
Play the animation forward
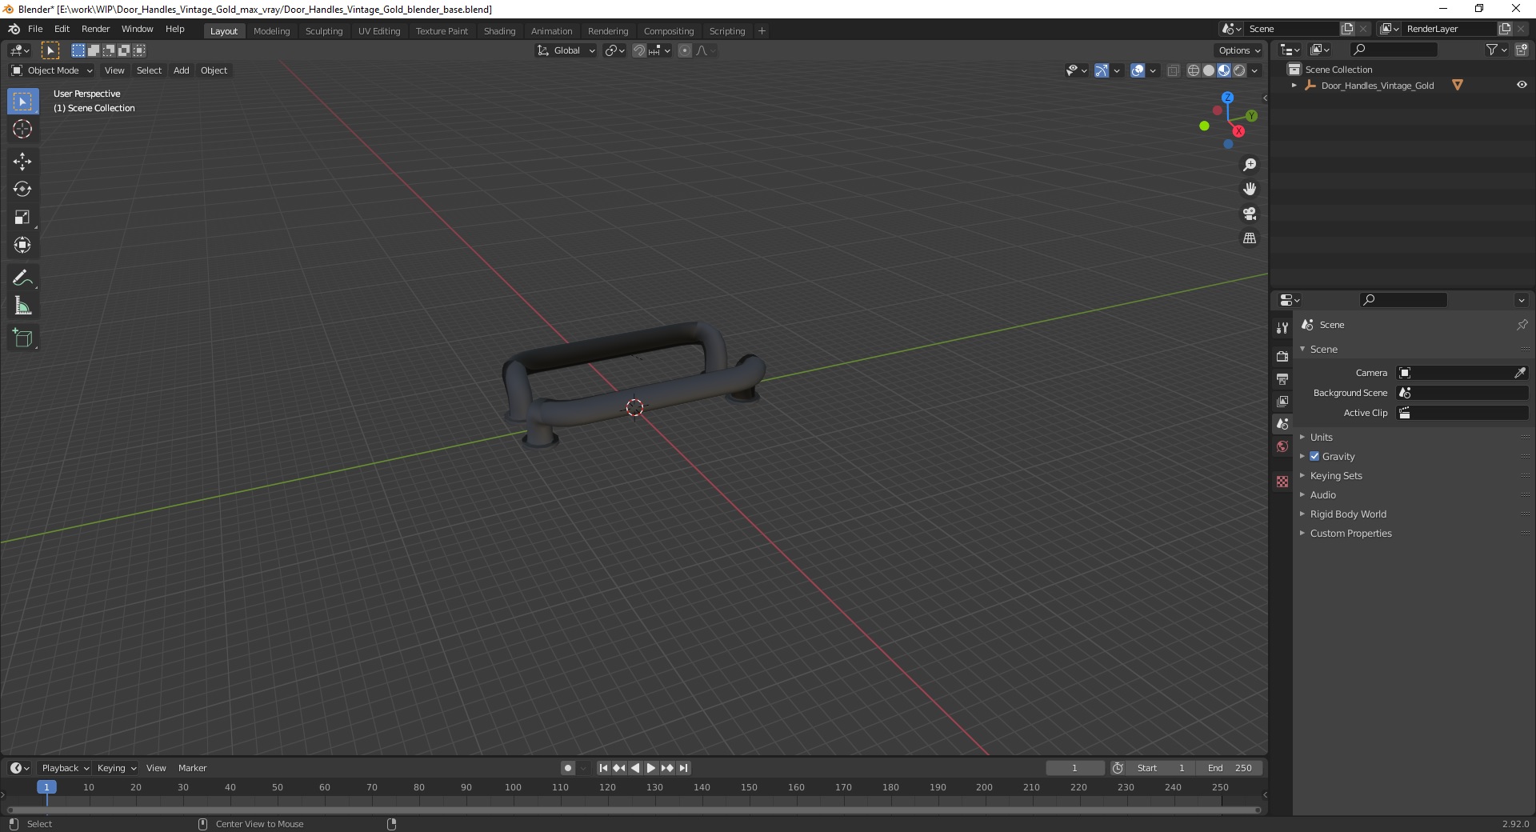651,768
